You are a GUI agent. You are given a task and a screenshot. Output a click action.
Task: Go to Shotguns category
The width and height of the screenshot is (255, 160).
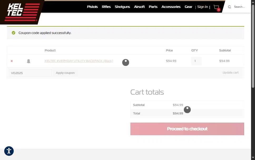click(x=122, y=7)
